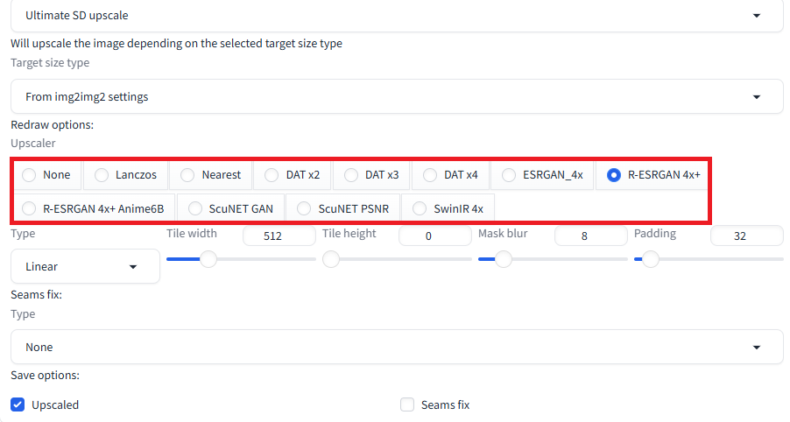The image size is (790, 422).
Task: Open the Ultimate SD upscale script dropdown
Action: coord(396,16)
